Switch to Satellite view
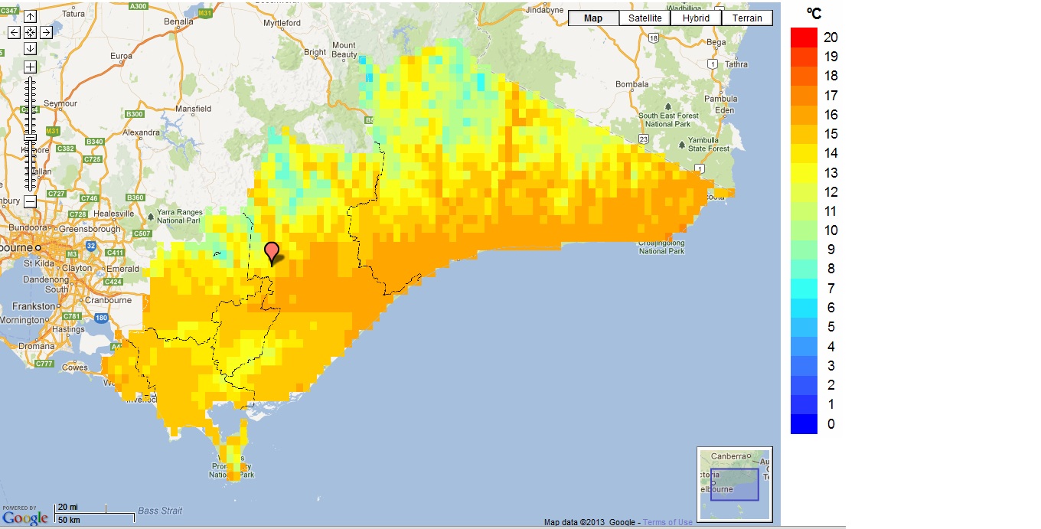The height and width of the screenshot is (529, 1041). pyautogui.click(x=645, y=18)
